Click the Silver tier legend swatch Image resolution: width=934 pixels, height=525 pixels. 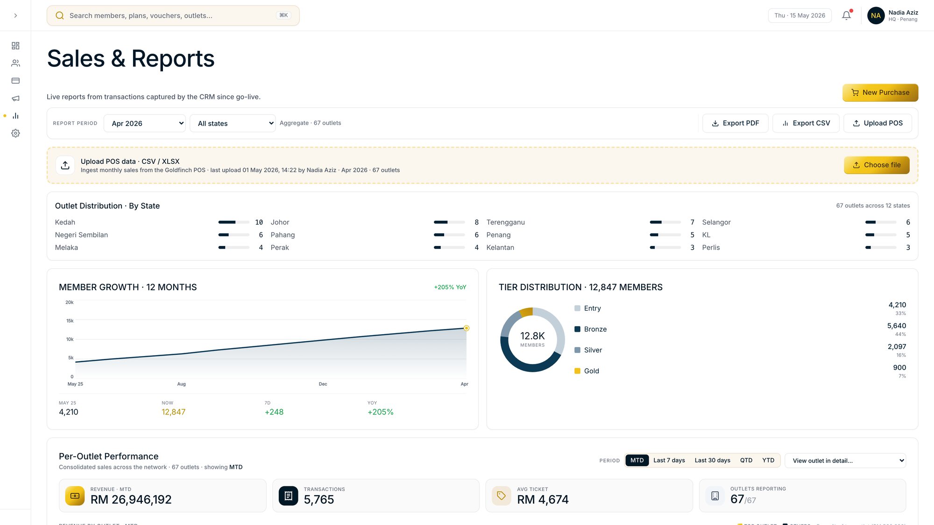tap(577, 350)
